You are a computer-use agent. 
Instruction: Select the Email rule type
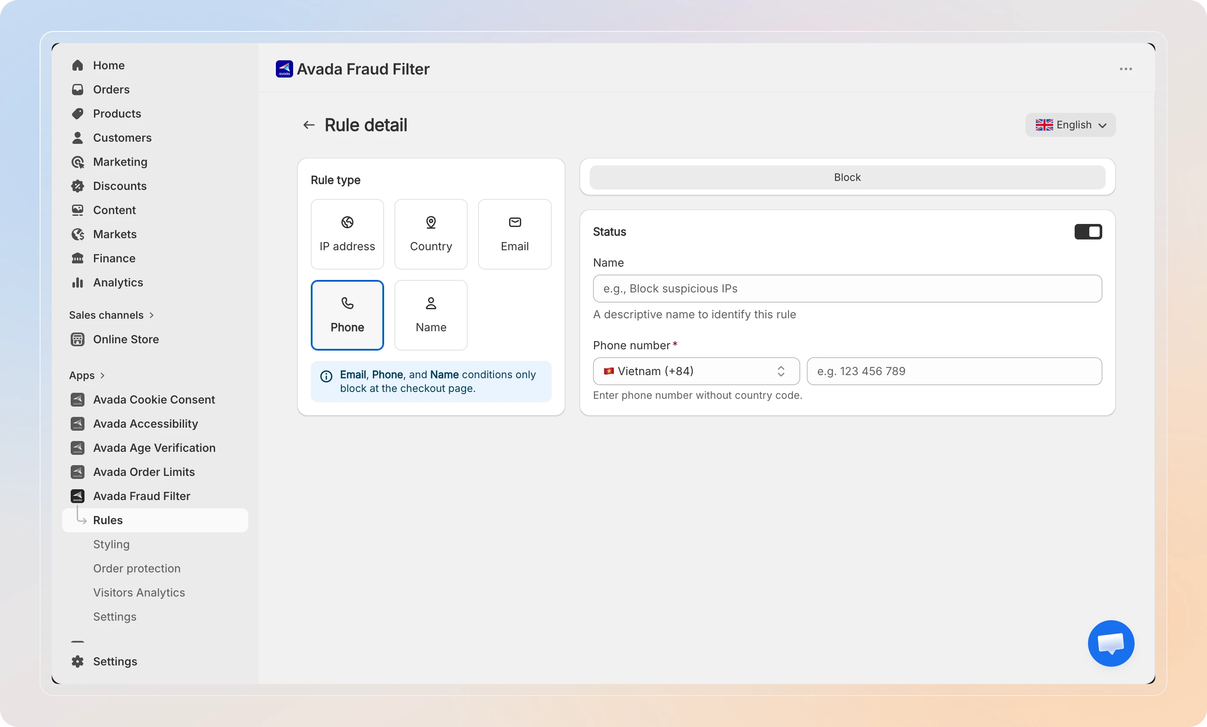[515, 234]
